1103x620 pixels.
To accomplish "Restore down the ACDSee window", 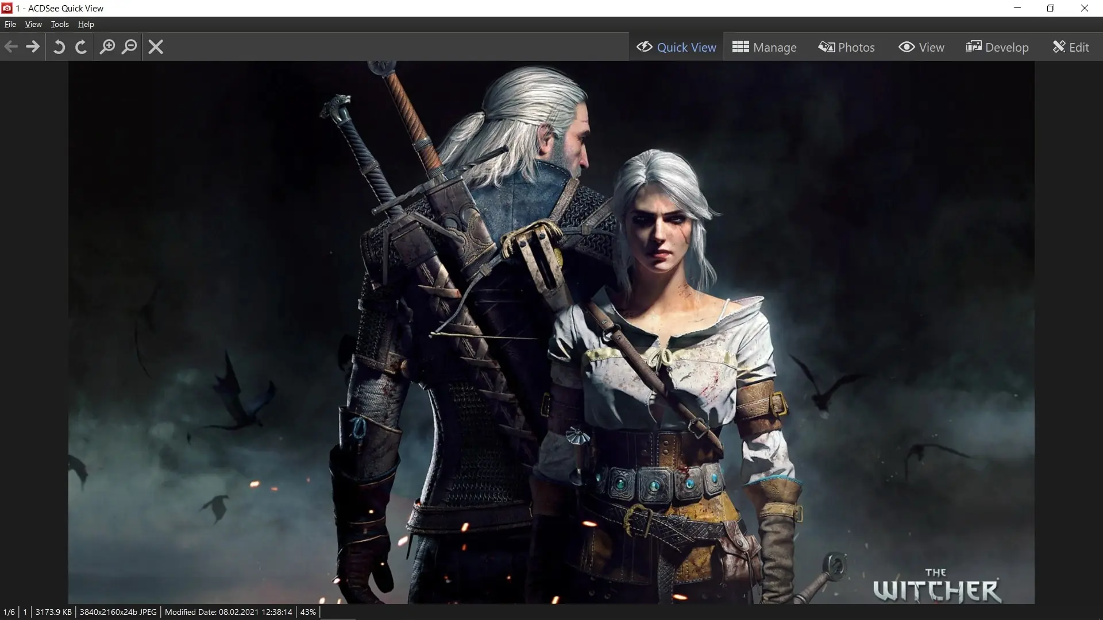I will point(1051,8).
